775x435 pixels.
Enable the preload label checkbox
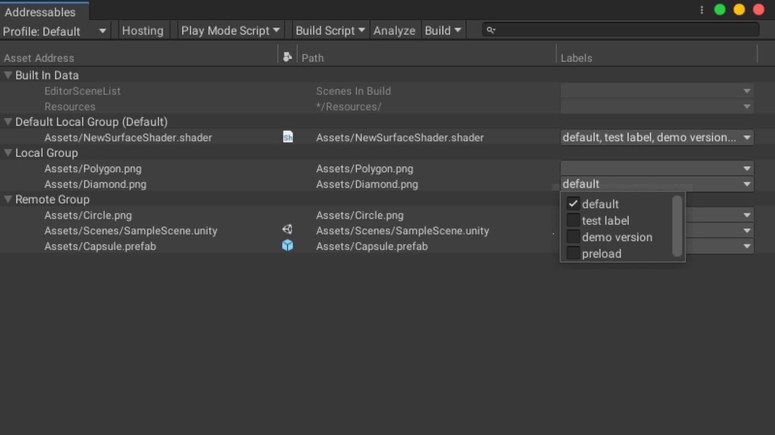(x=573, y=253)
